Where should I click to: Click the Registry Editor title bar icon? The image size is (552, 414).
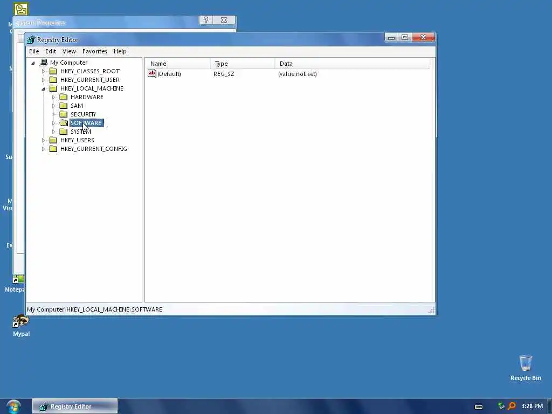click(31, 39)
